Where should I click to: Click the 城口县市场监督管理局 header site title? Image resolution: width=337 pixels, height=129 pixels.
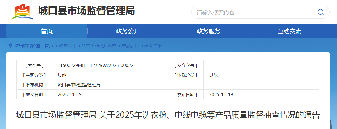pyautogui.click(x=86, y=11)
